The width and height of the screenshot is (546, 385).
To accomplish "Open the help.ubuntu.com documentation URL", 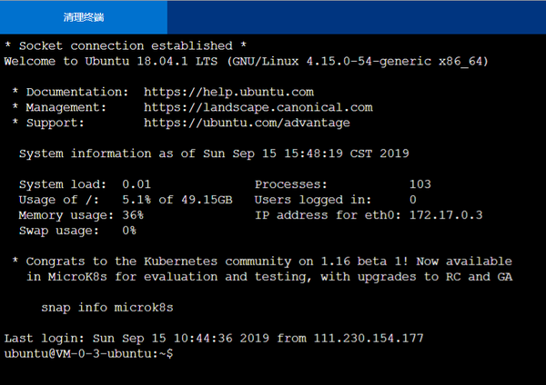I will point(228,92).
